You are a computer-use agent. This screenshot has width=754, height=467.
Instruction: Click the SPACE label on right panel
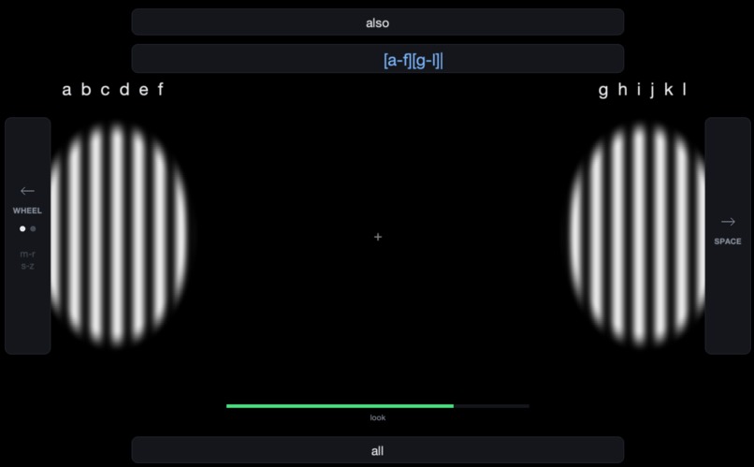pos(728,241)
